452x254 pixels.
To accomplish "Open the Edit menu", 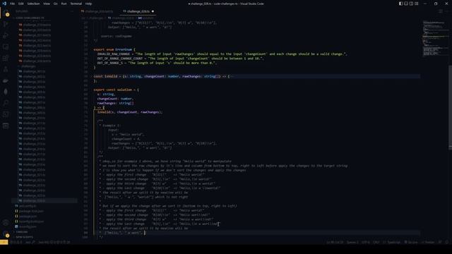I will coord(21,4).
